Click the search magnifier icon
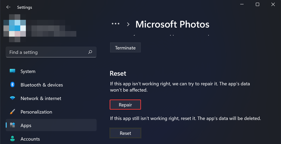281x144 pixels. [x=90, y=52]
